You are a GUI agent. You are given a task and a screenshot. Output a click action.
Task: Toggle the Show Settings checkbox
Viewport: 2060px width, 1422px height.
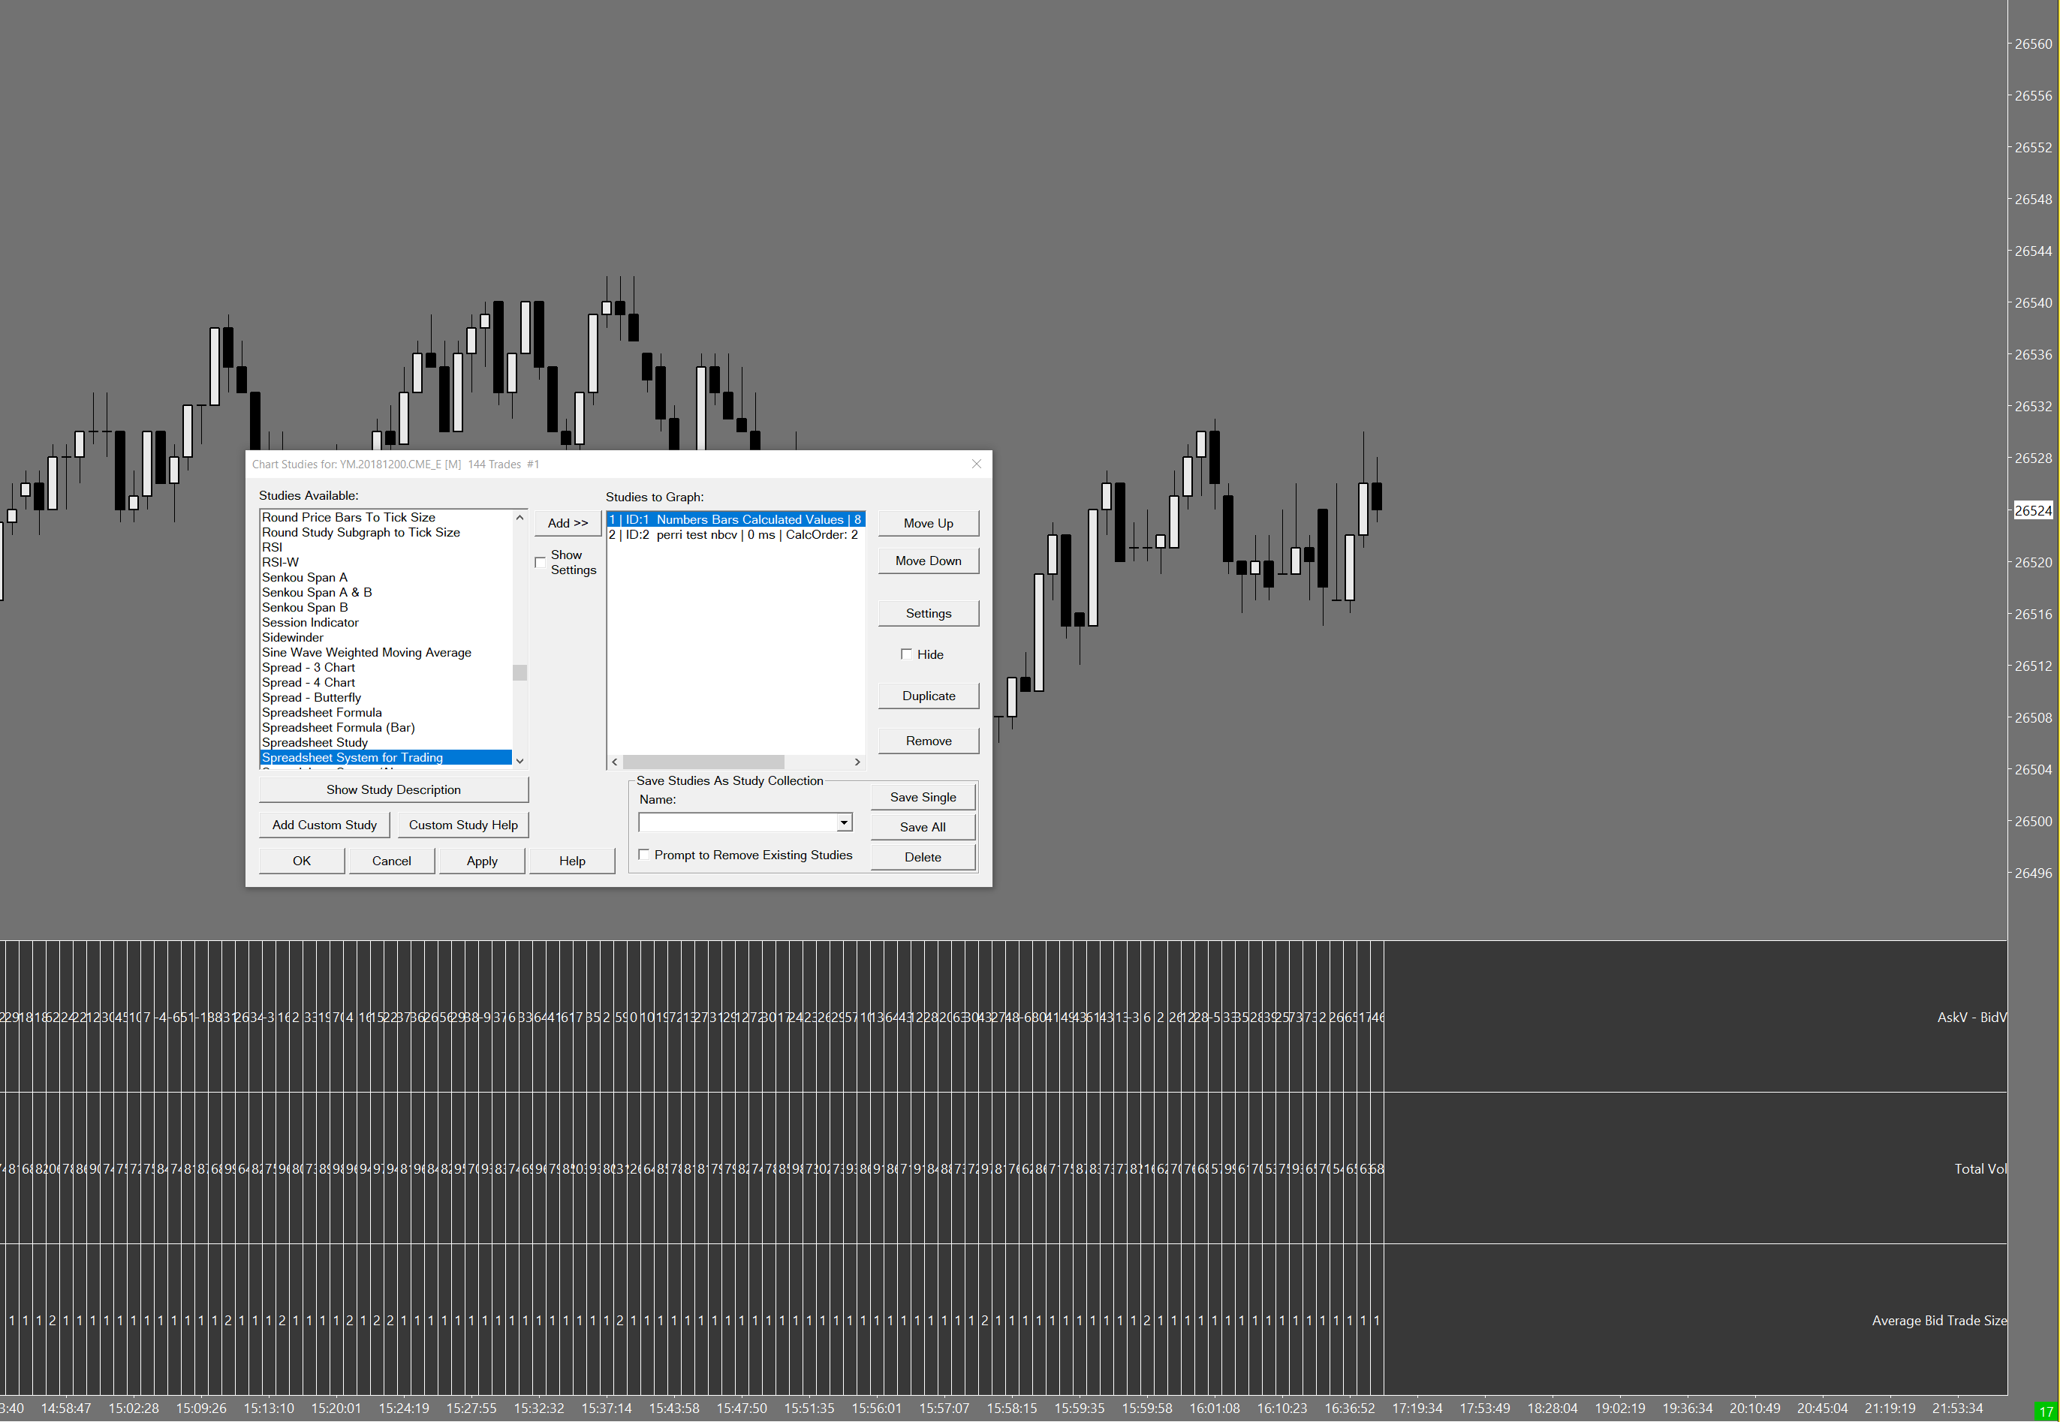point(541,561)
